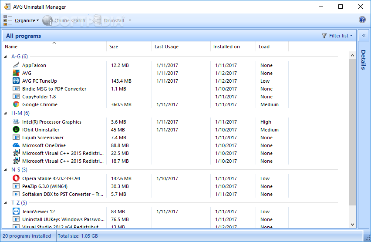
Task: Select the TeamViewer 12 icon
Action: coord(16,211)
